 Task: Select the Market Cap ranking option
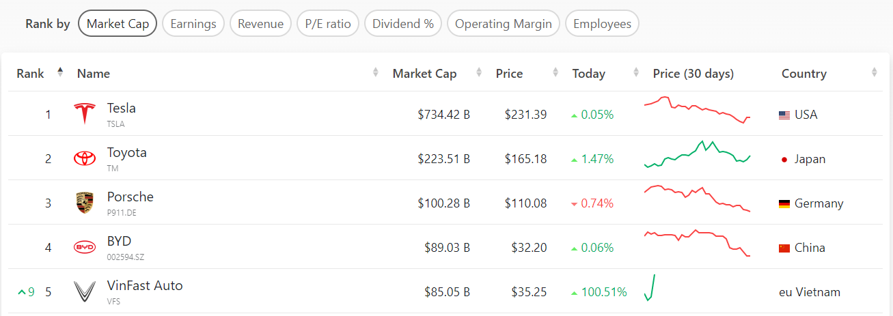coord(118,24)
